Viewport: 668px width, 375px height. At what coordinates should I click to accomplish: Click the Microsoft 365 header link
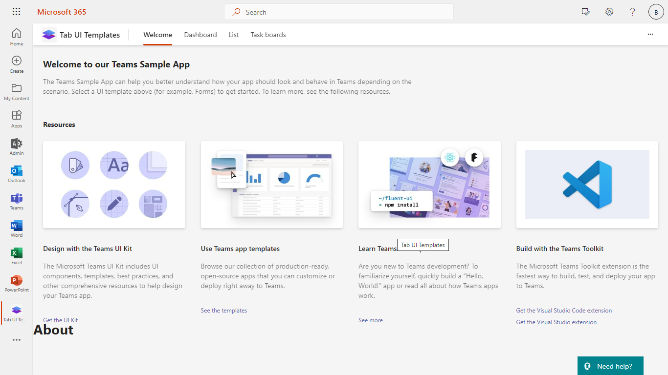[x=62, y=12]
